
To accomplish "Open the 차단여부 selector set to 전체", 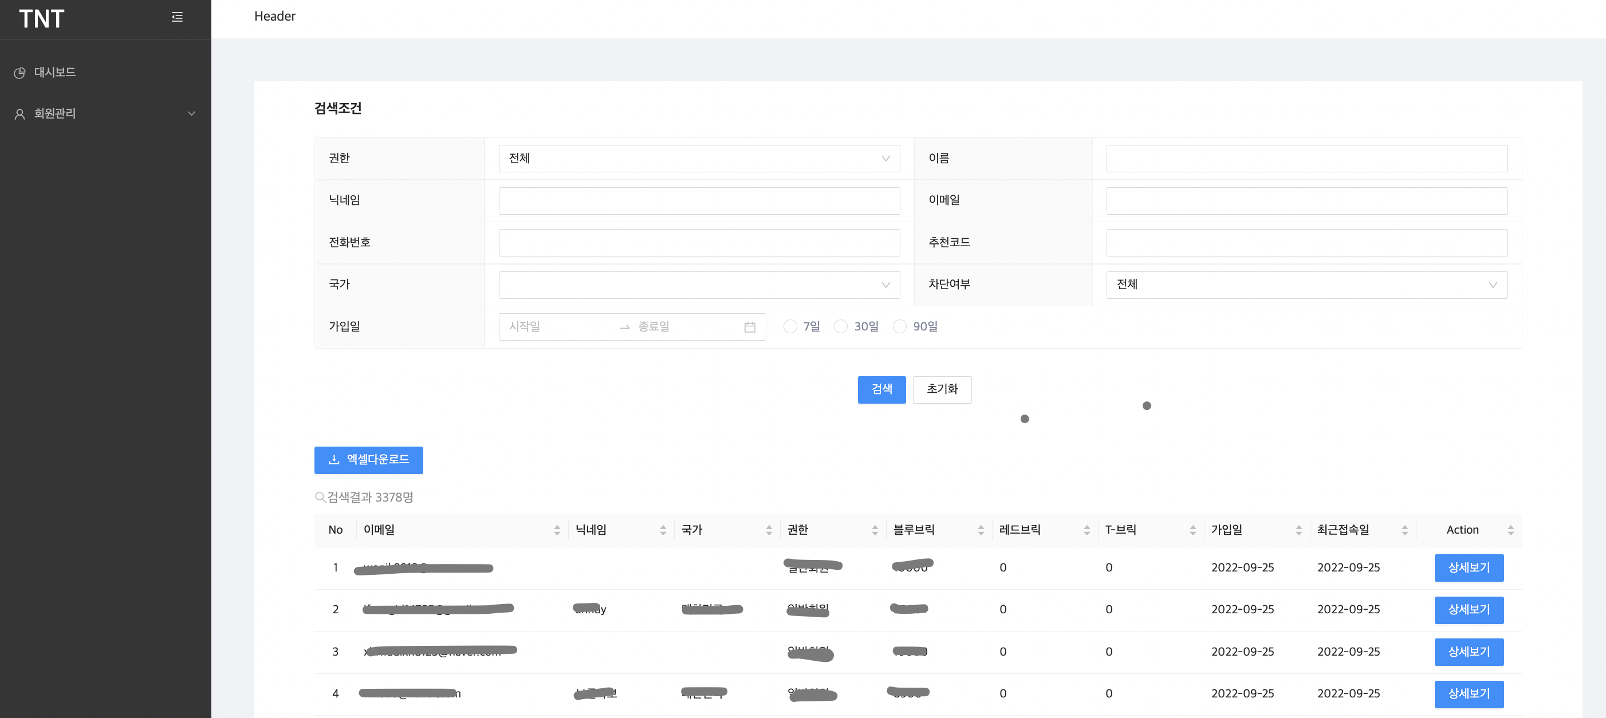I will (x=1306, y=285).
